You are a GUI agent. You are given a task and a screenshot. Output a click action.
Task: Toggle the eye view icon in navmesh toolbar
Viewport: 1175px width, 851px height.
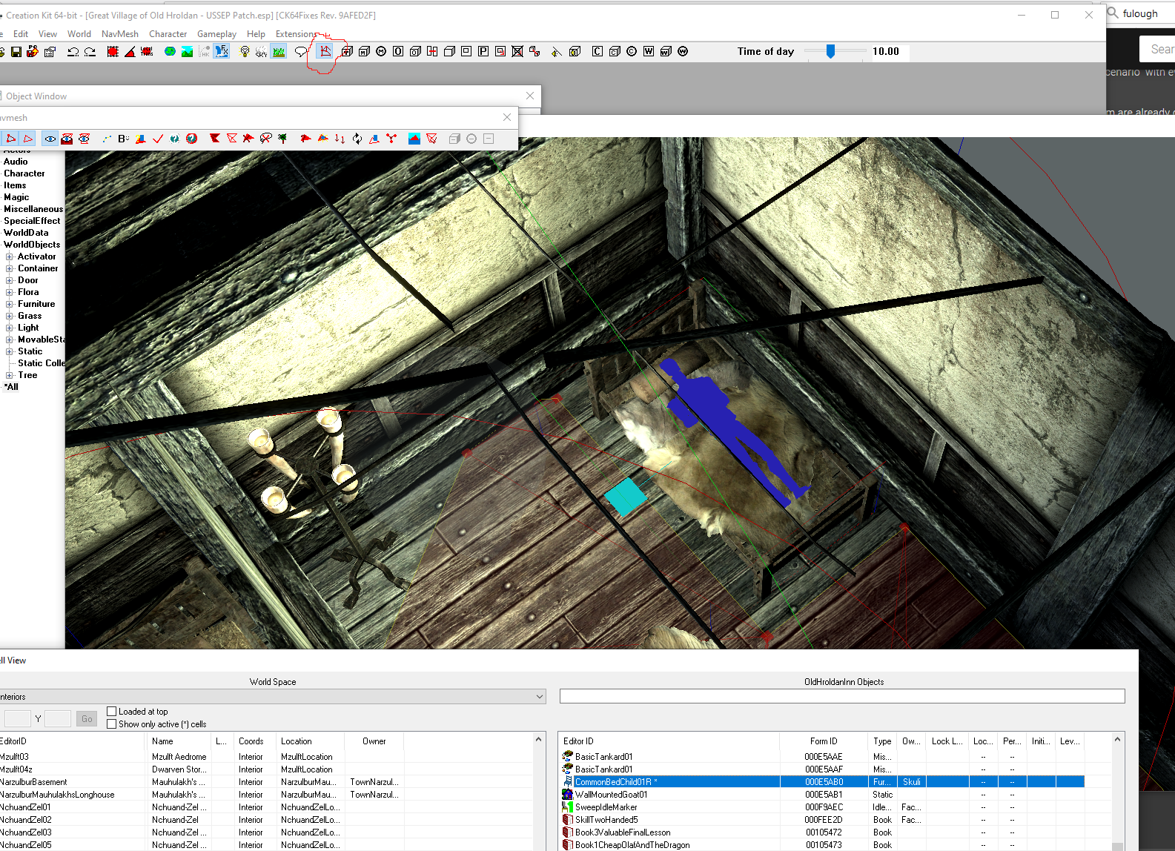50,139
